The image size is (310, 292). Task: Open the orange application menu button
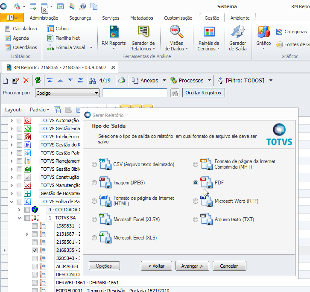pos(12,18)
